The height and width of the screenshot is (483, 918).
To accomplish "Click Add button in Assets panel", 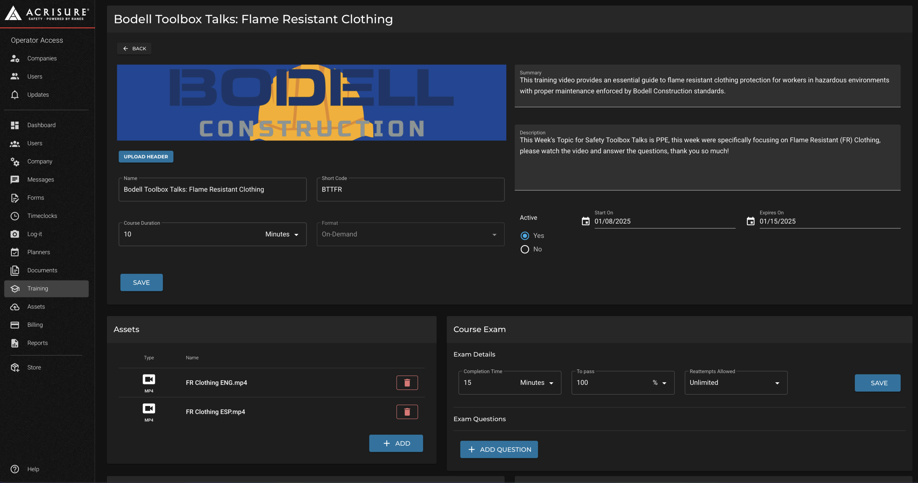I will coord(396,443).
